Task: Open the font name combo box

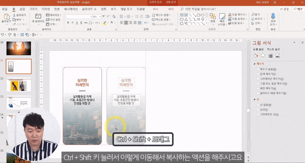Action: click(79, 17)
